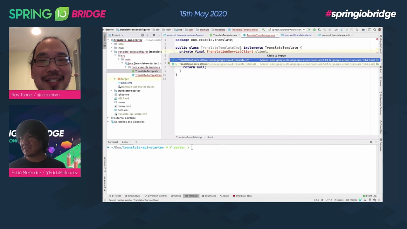Click '2 spaces' indent in status bar
Screen dimensions: 407x229
pyautogui.click(x=339, y=200)
